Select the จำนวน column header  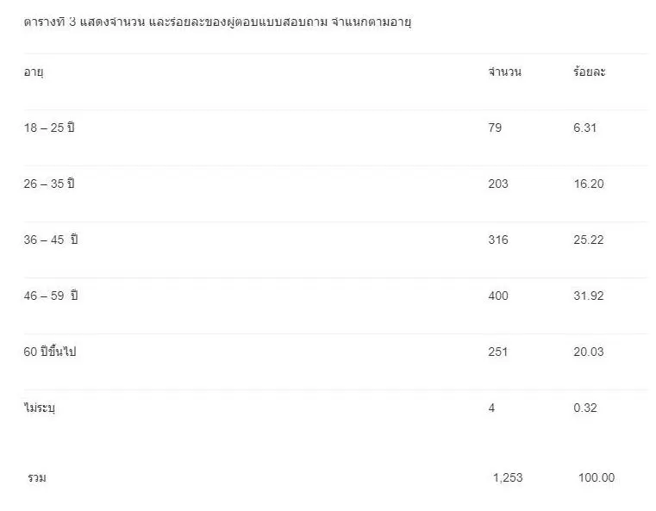[504, 72]
